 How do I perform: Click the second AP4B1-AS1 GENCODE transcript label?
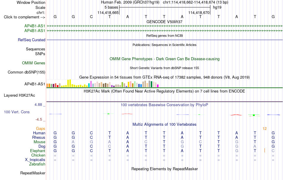tap(35, 31)
